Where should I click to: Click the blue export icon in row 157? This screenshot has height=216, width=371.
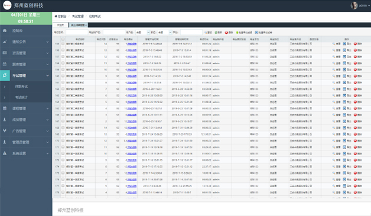point(344,57)
